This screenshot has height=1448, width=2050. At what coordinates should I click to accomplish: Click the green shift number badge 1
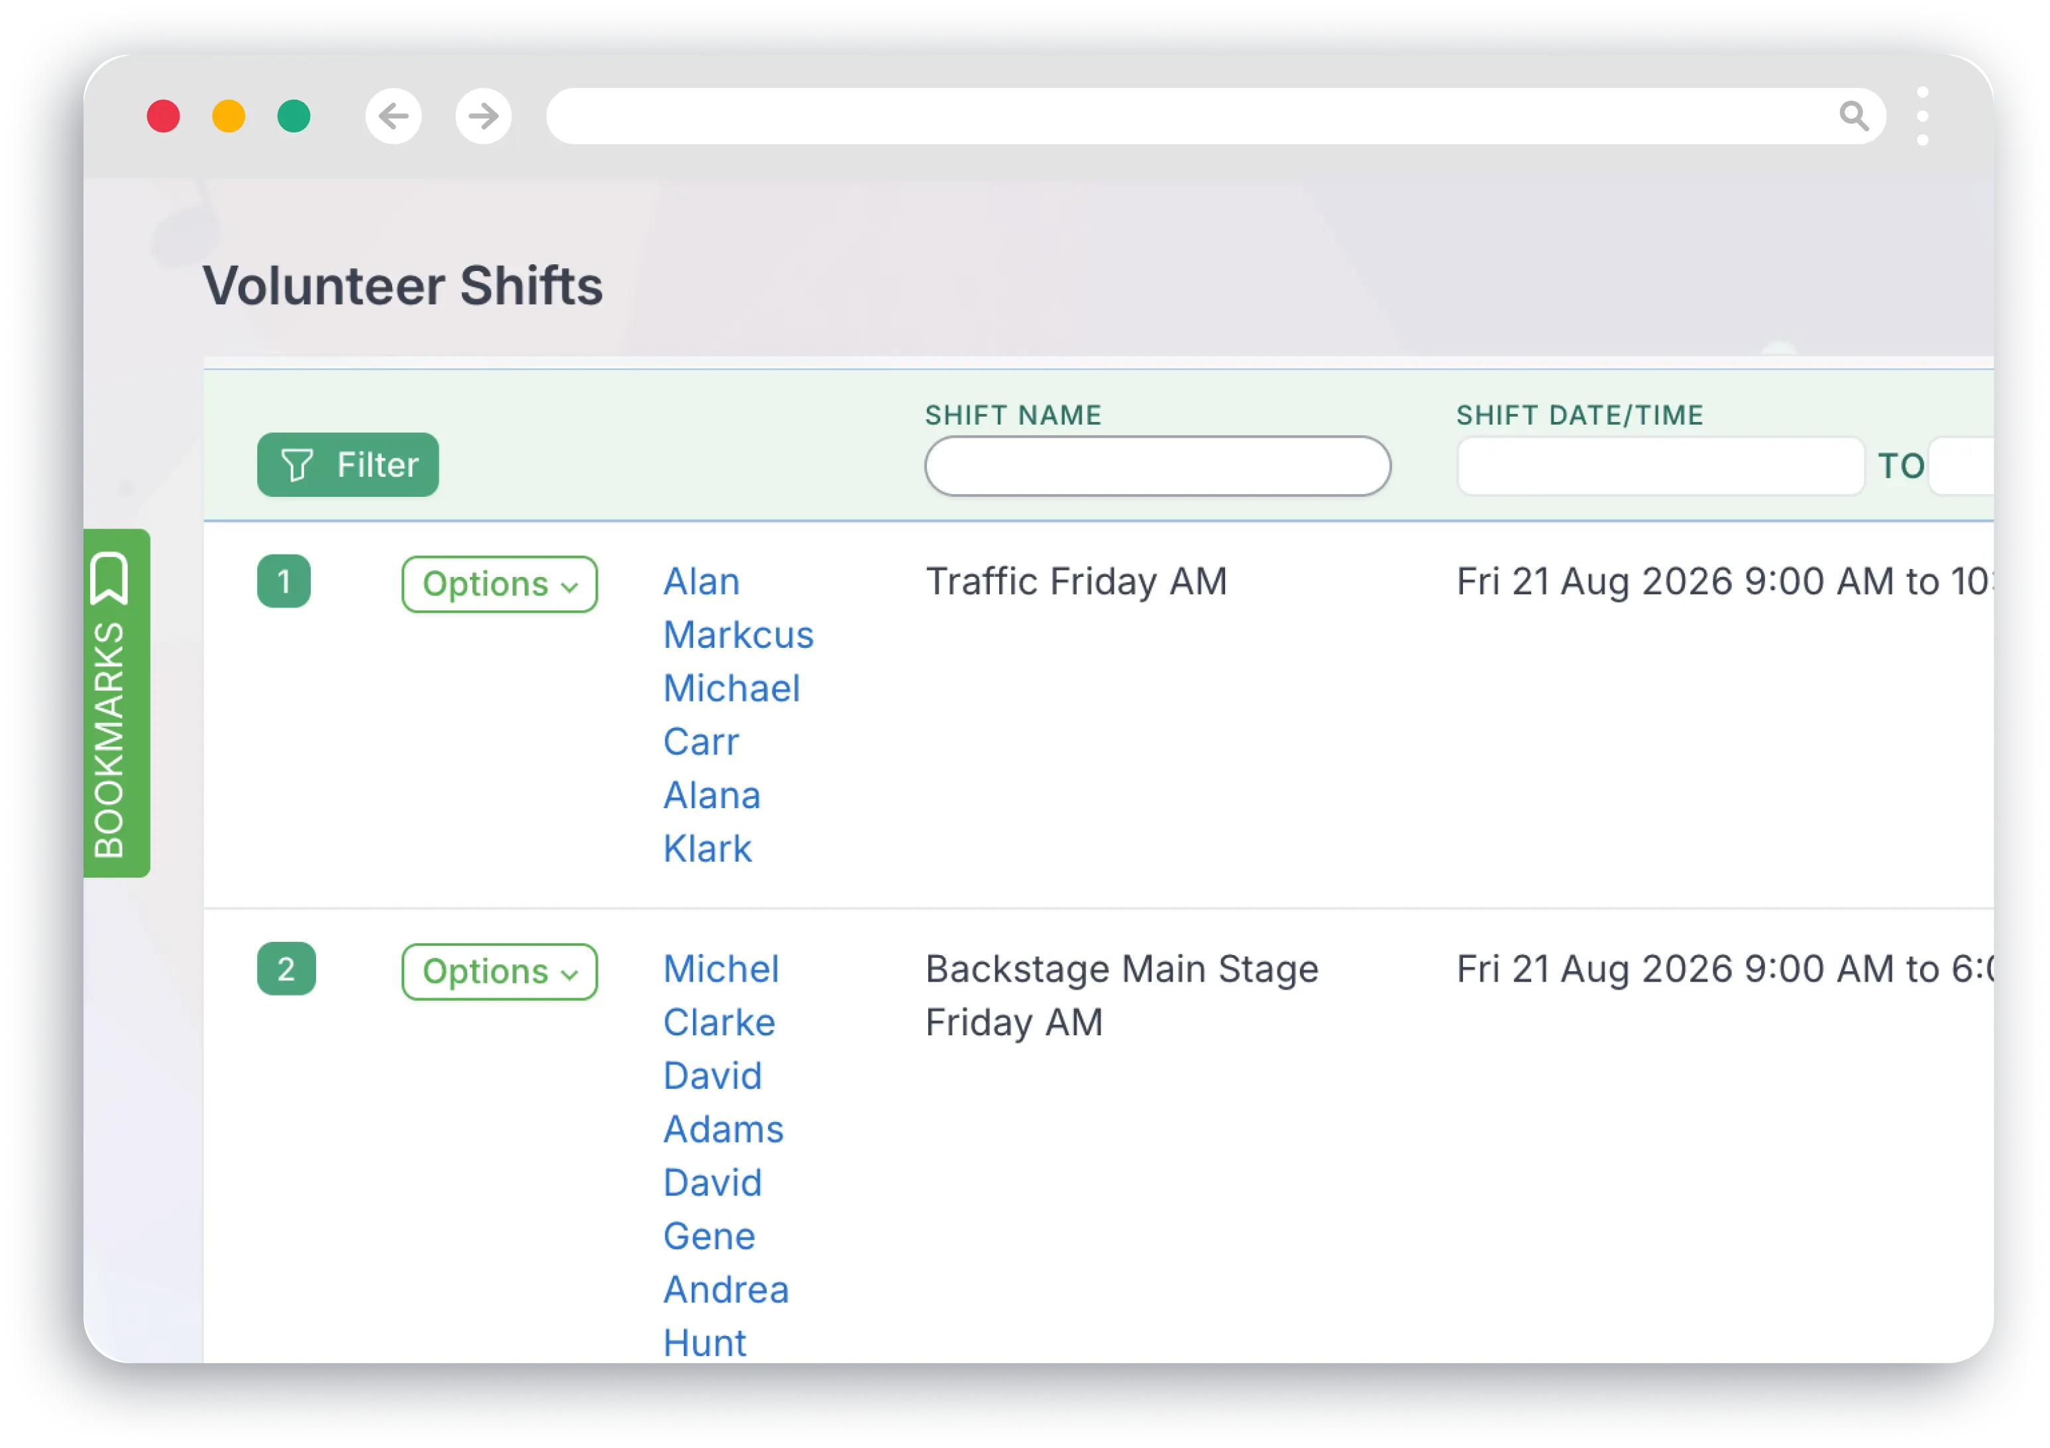285,582
